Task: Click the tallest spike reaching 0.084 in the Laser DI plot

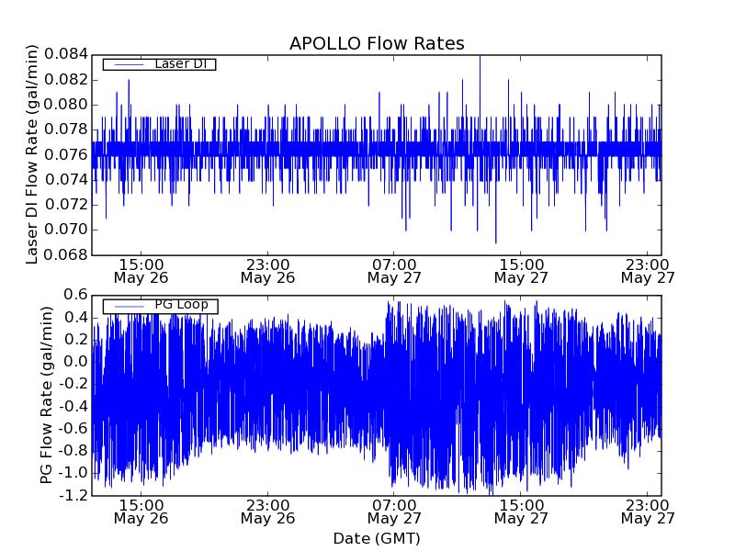Action: 480,58
